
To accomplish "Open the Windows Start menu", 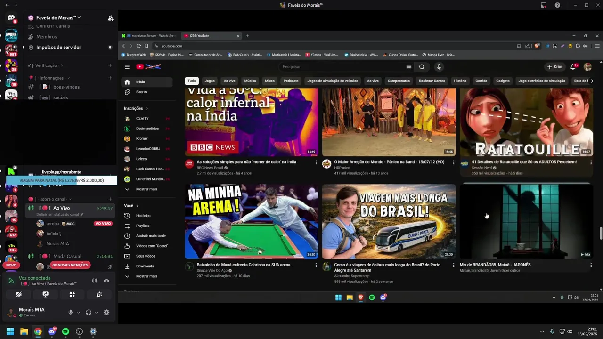I will pyautogui.click(x=10, y=331).
